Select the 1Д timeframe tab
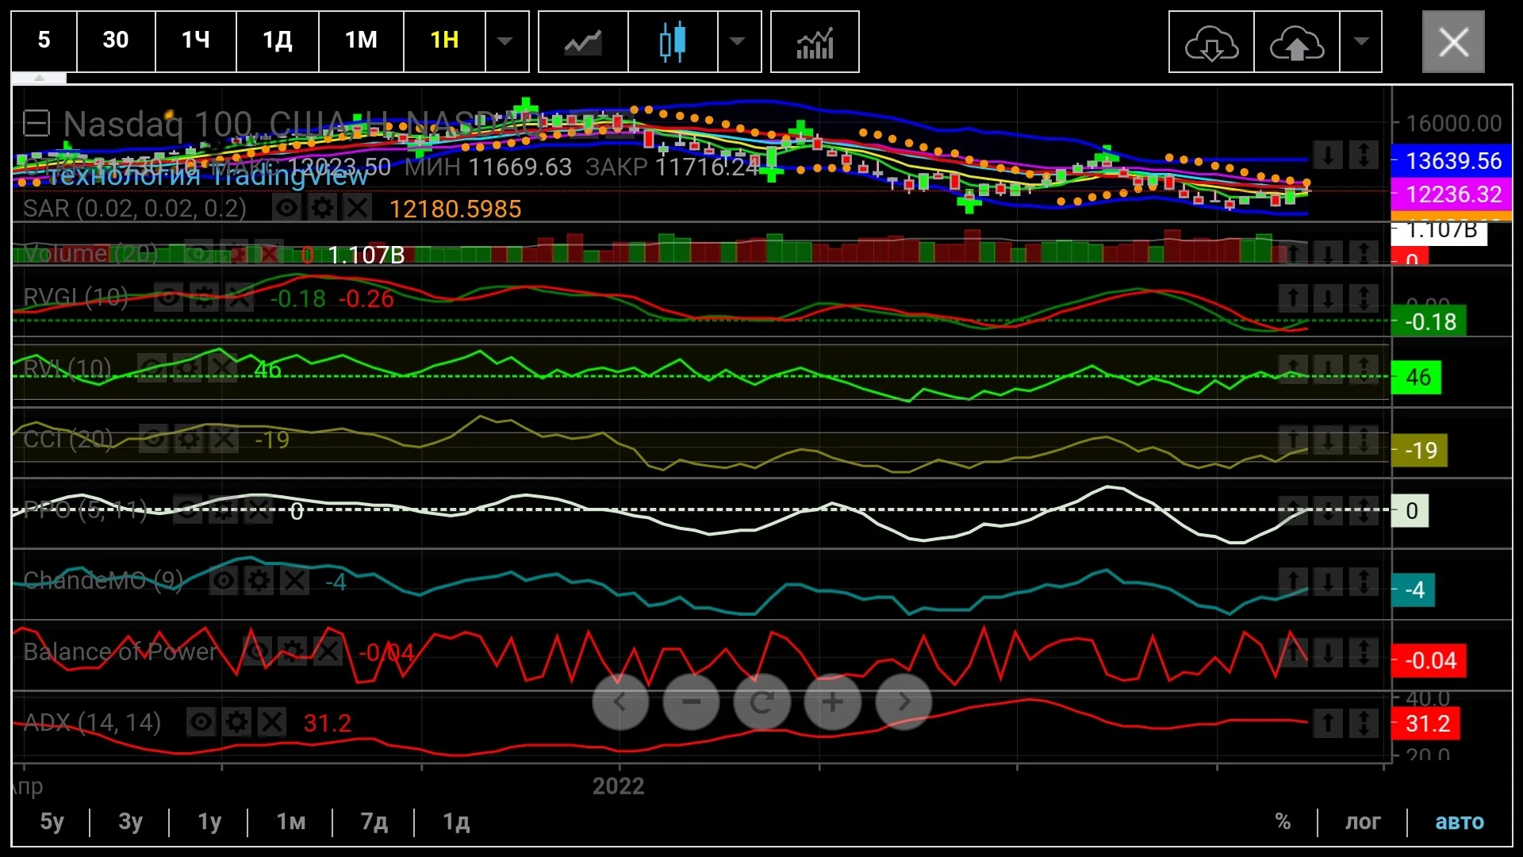The image size is (1523, 857). coord(278,40)
